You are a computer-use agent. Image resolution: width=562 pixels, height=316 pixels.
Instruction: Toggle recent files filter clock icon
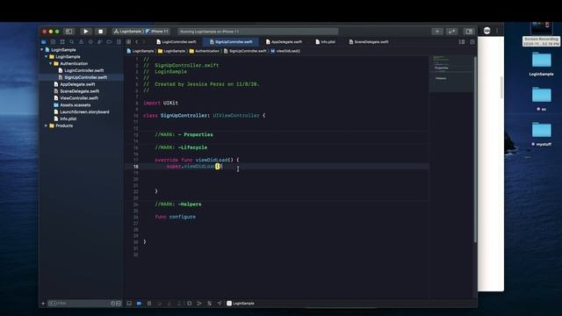[x=113, y=304]
